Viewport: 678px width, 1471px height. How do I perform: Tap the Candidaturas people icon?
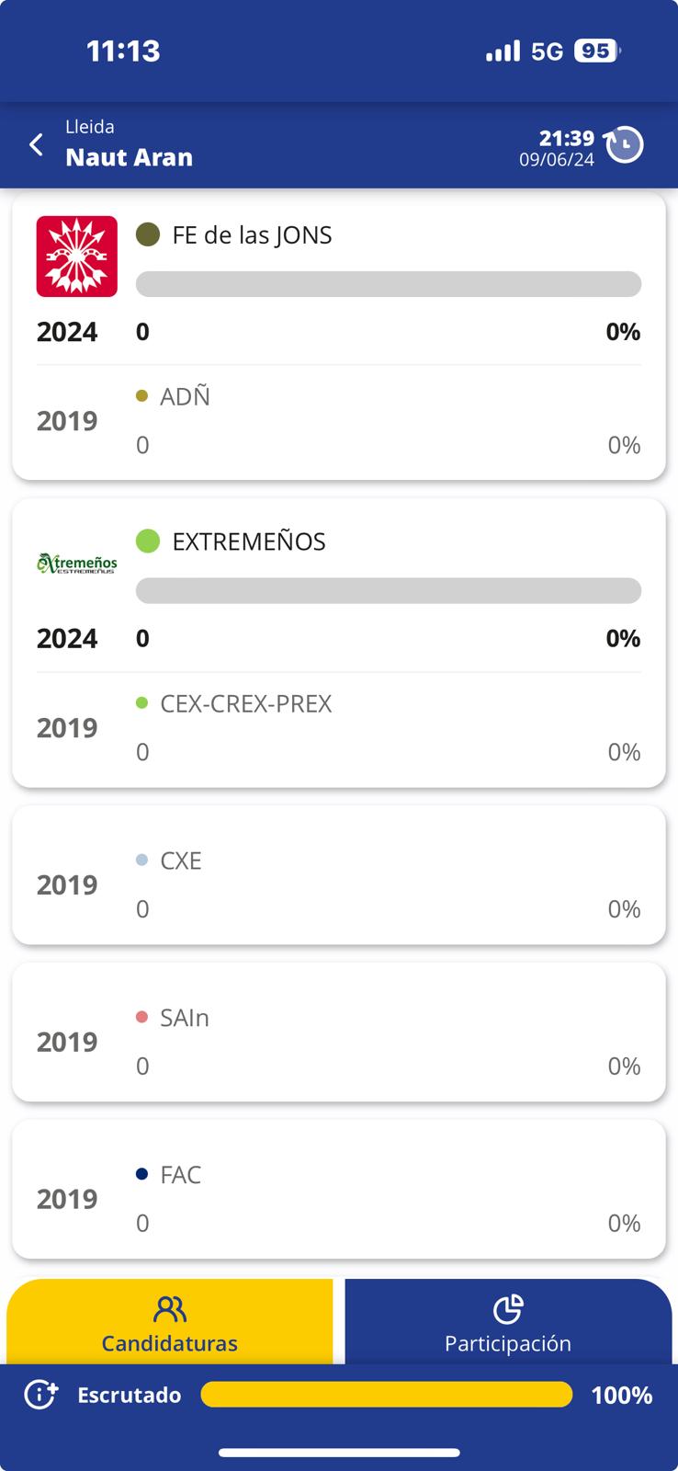(170, 1308)
